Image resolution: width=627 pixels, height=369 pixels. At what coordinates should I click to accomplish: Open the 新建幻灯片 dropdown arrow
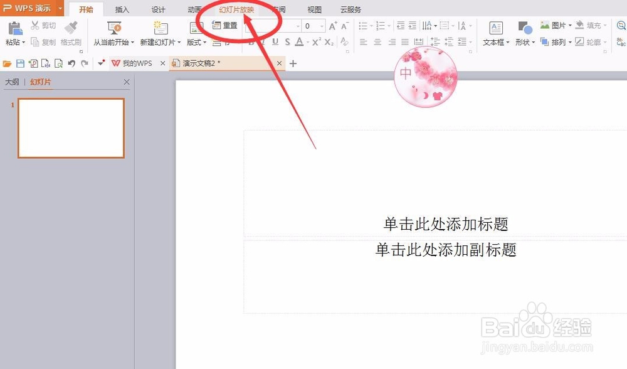[x=179, y=42]
